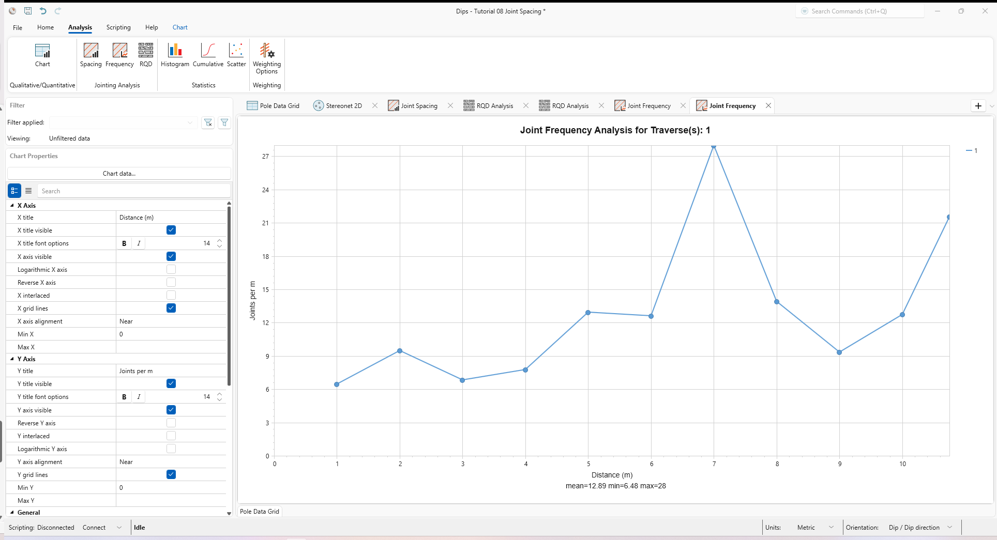Screen dimensions: 997x540
Task: Click the Chart data button
Action: click(x=118, y=173)
